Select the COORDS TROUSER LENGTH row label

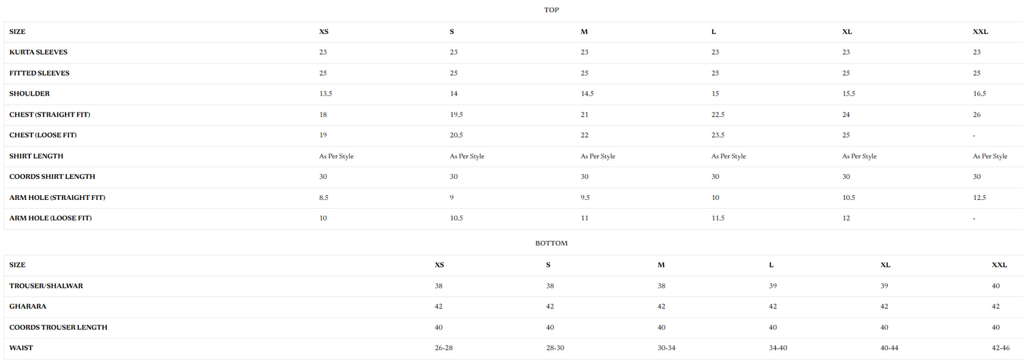58,328
